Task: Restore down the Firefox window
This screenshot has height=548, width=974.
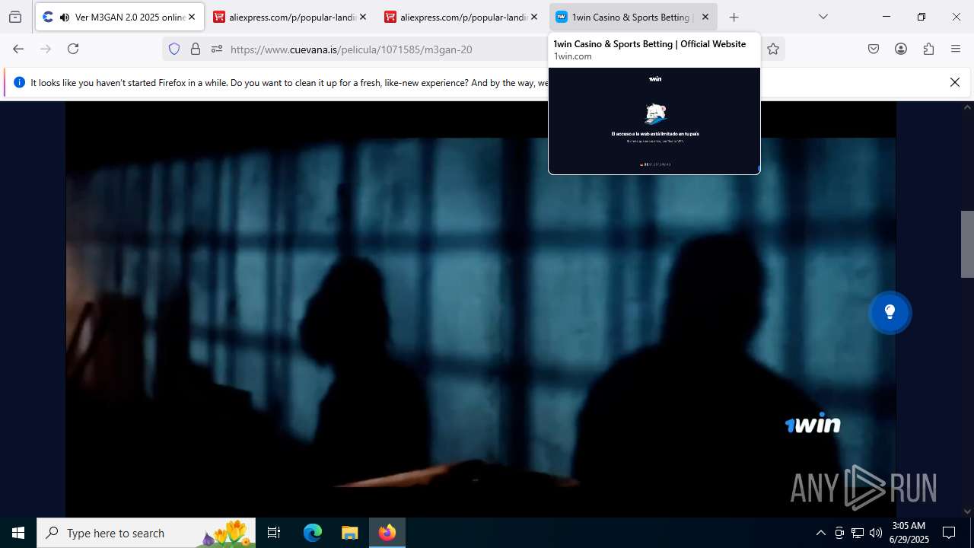Action: click(921, 17)
